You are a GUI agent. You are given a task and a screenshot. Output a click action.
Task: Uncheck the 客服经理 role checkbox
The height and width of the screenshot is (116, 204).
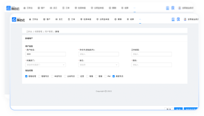point(26,76)
